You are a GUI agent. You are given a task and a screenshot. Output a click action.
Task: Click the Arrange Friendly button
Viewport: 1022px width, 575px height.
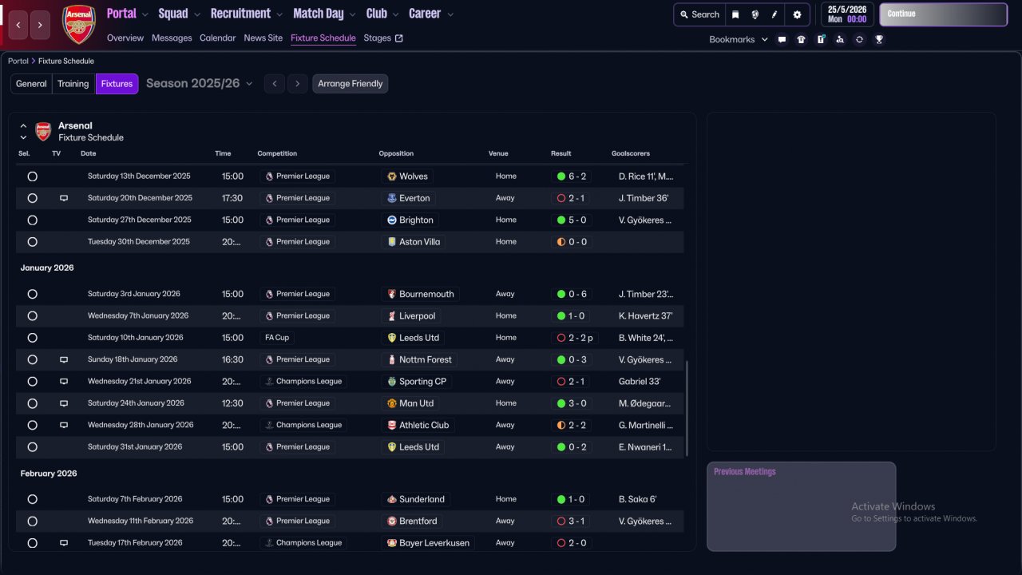351,84
